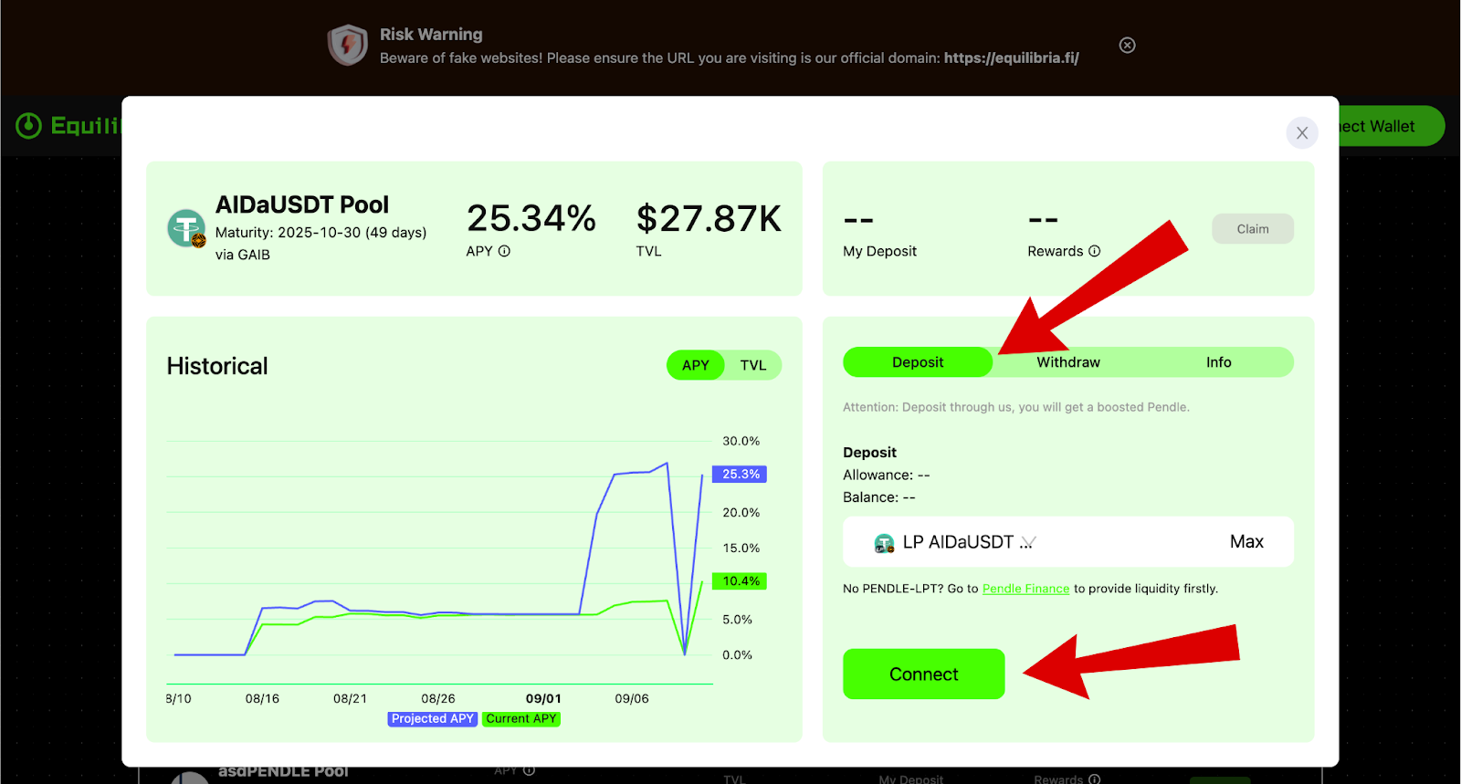Click the 10.4% current APY chart label

click(741, 581)
